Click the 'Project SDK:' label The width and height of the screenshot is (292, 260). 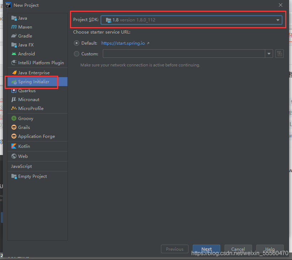pyautogui.click(x=86, y=20)
